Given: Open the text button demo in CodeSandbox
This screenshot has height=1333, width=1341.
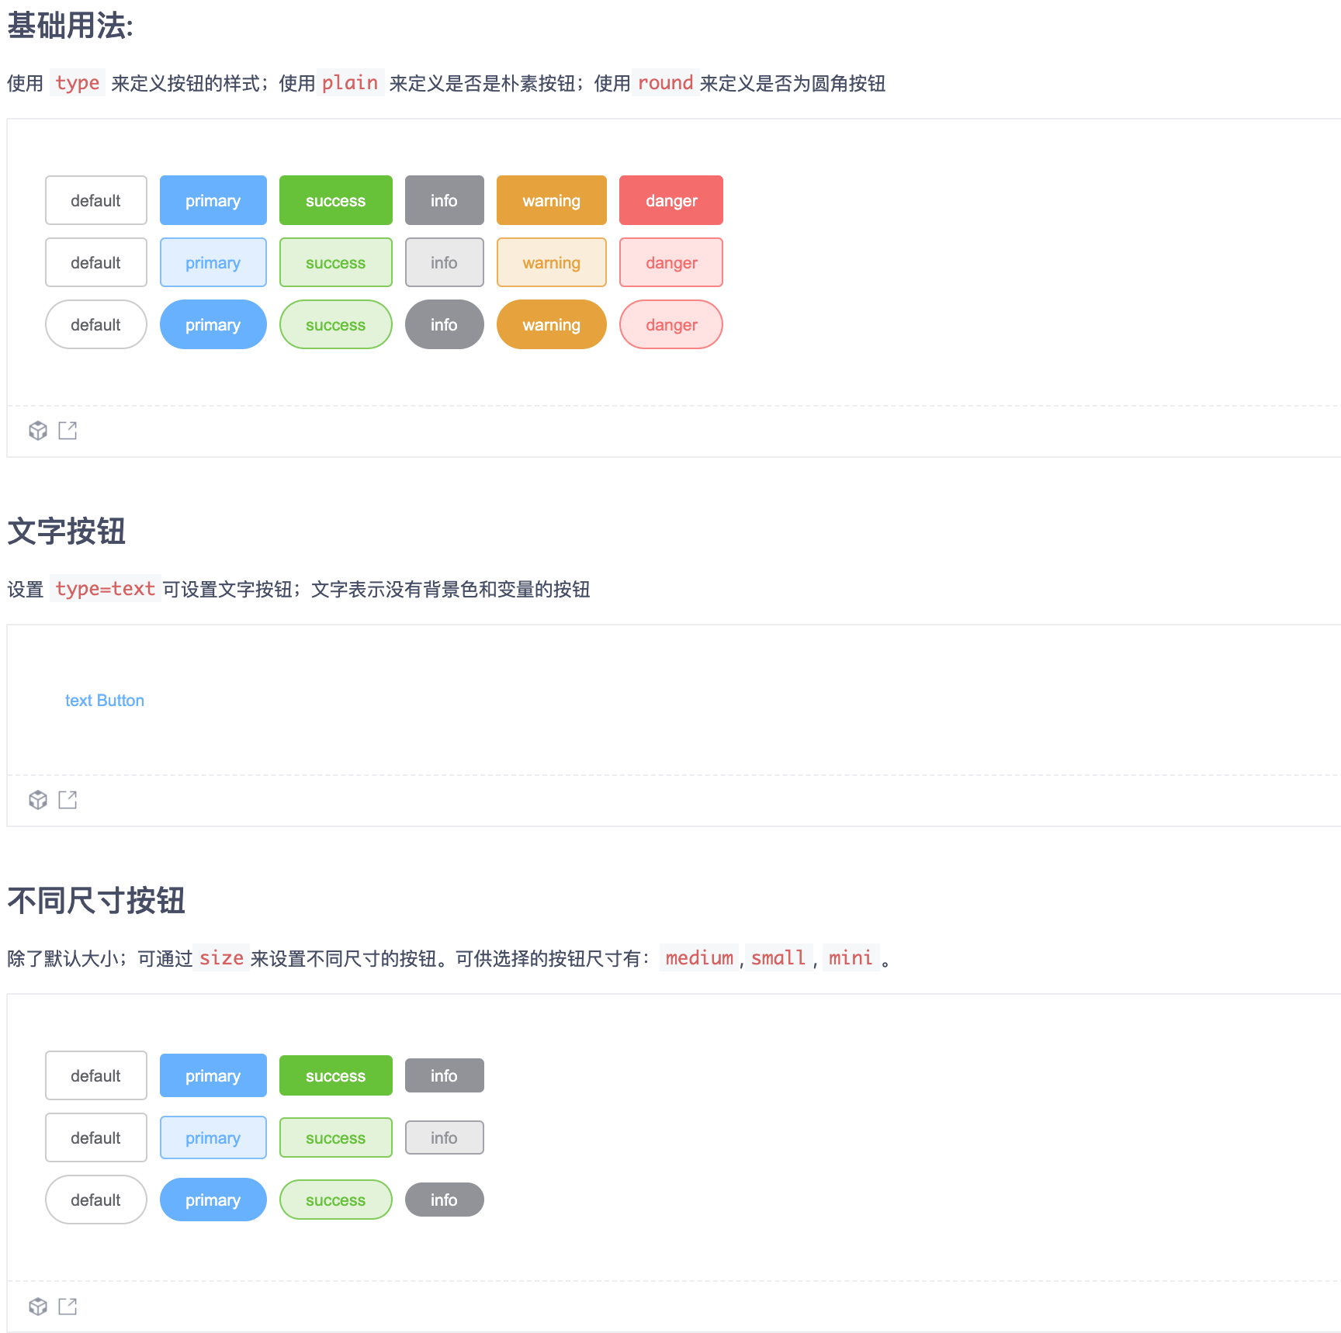Looking at the screenshot, I should click(x=38, y=800).
